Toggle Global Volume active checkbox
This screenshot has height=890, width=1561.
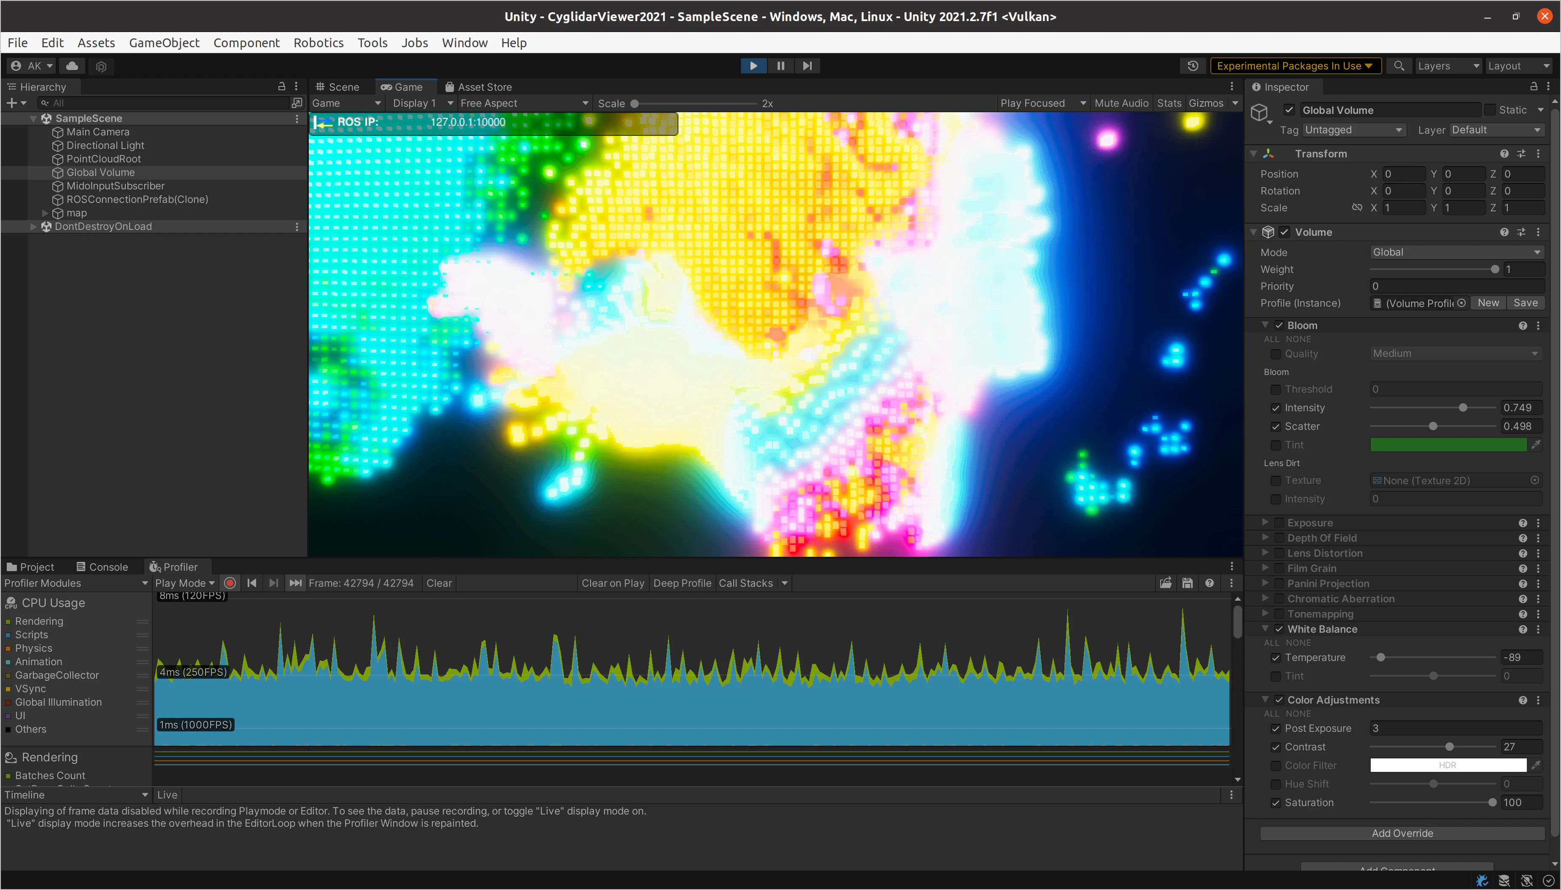coord(1289,110)
